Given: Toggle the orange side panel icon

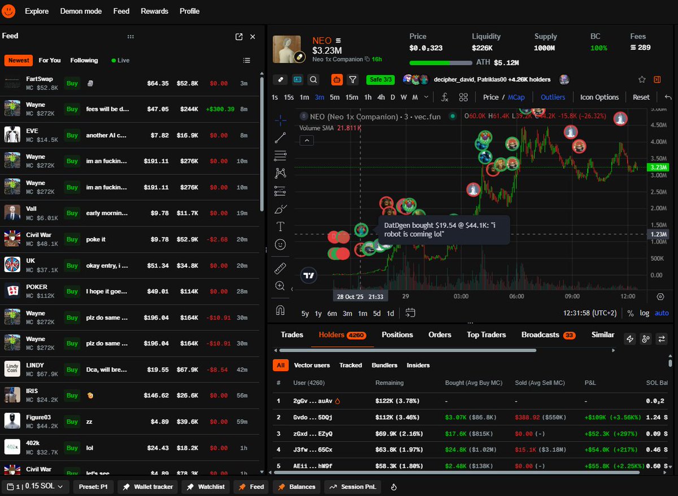Looking at the screenshot, I should pyautogui.click(x=657, y=80).
